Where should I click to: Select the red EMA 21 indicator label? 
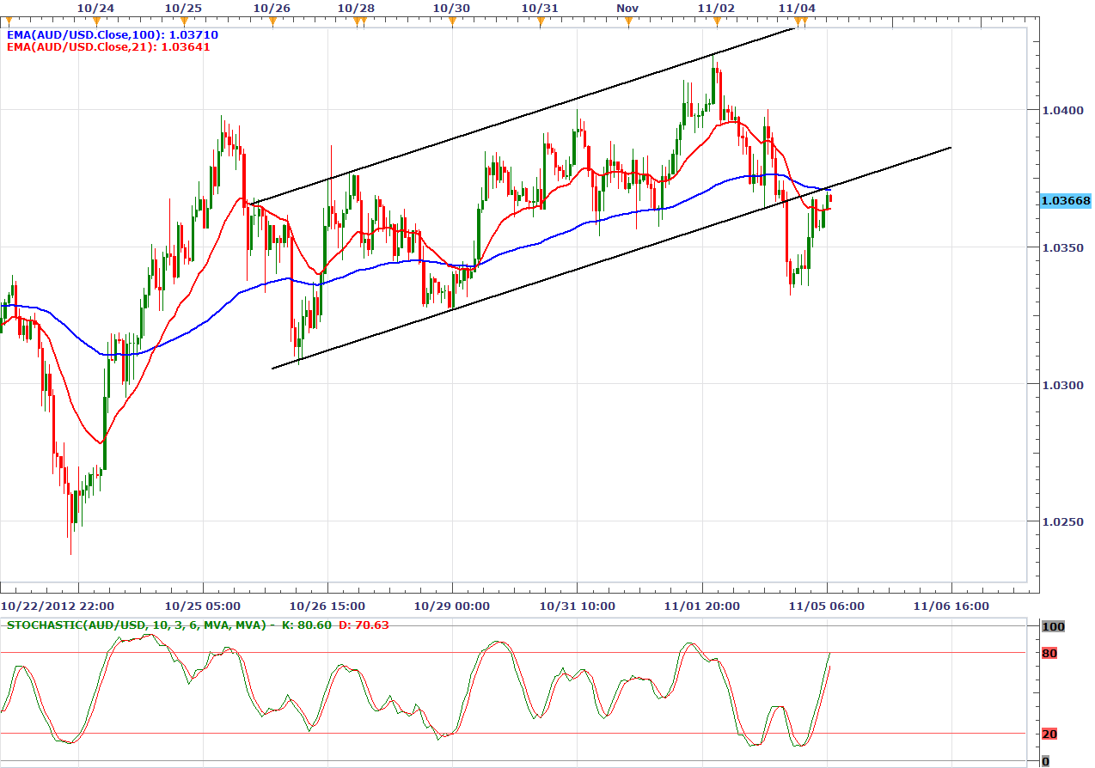108,47
